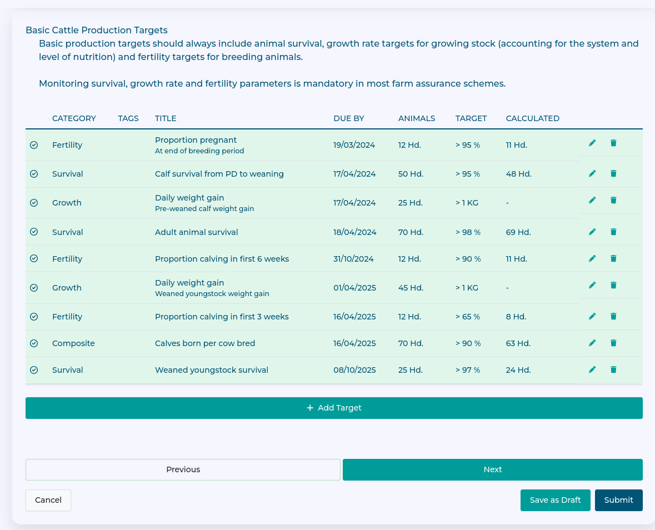Edit Calves born per cow bred target
655x530 pixels.
(592, 343)
